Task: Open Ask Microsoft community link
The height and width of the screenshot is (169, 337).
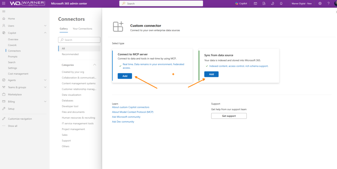Action: (x=126, y=117)
